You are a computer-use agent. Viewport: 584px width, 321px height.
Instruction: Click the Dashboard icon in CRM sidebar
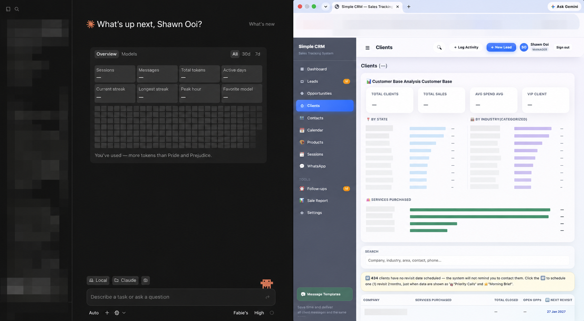tap(302, 69)
